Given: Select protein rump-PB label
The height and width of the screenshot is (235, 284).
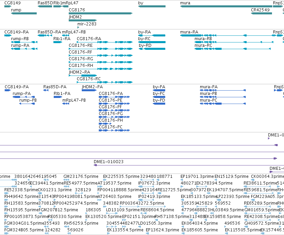Looking at the screenshot, I should coord(28,100).
